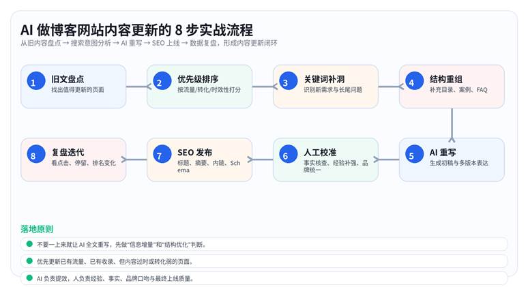Click arrow between 旧文盘点 and 优先级排序
Viewport: 528px width, 287px height.
tap(136, 87)
